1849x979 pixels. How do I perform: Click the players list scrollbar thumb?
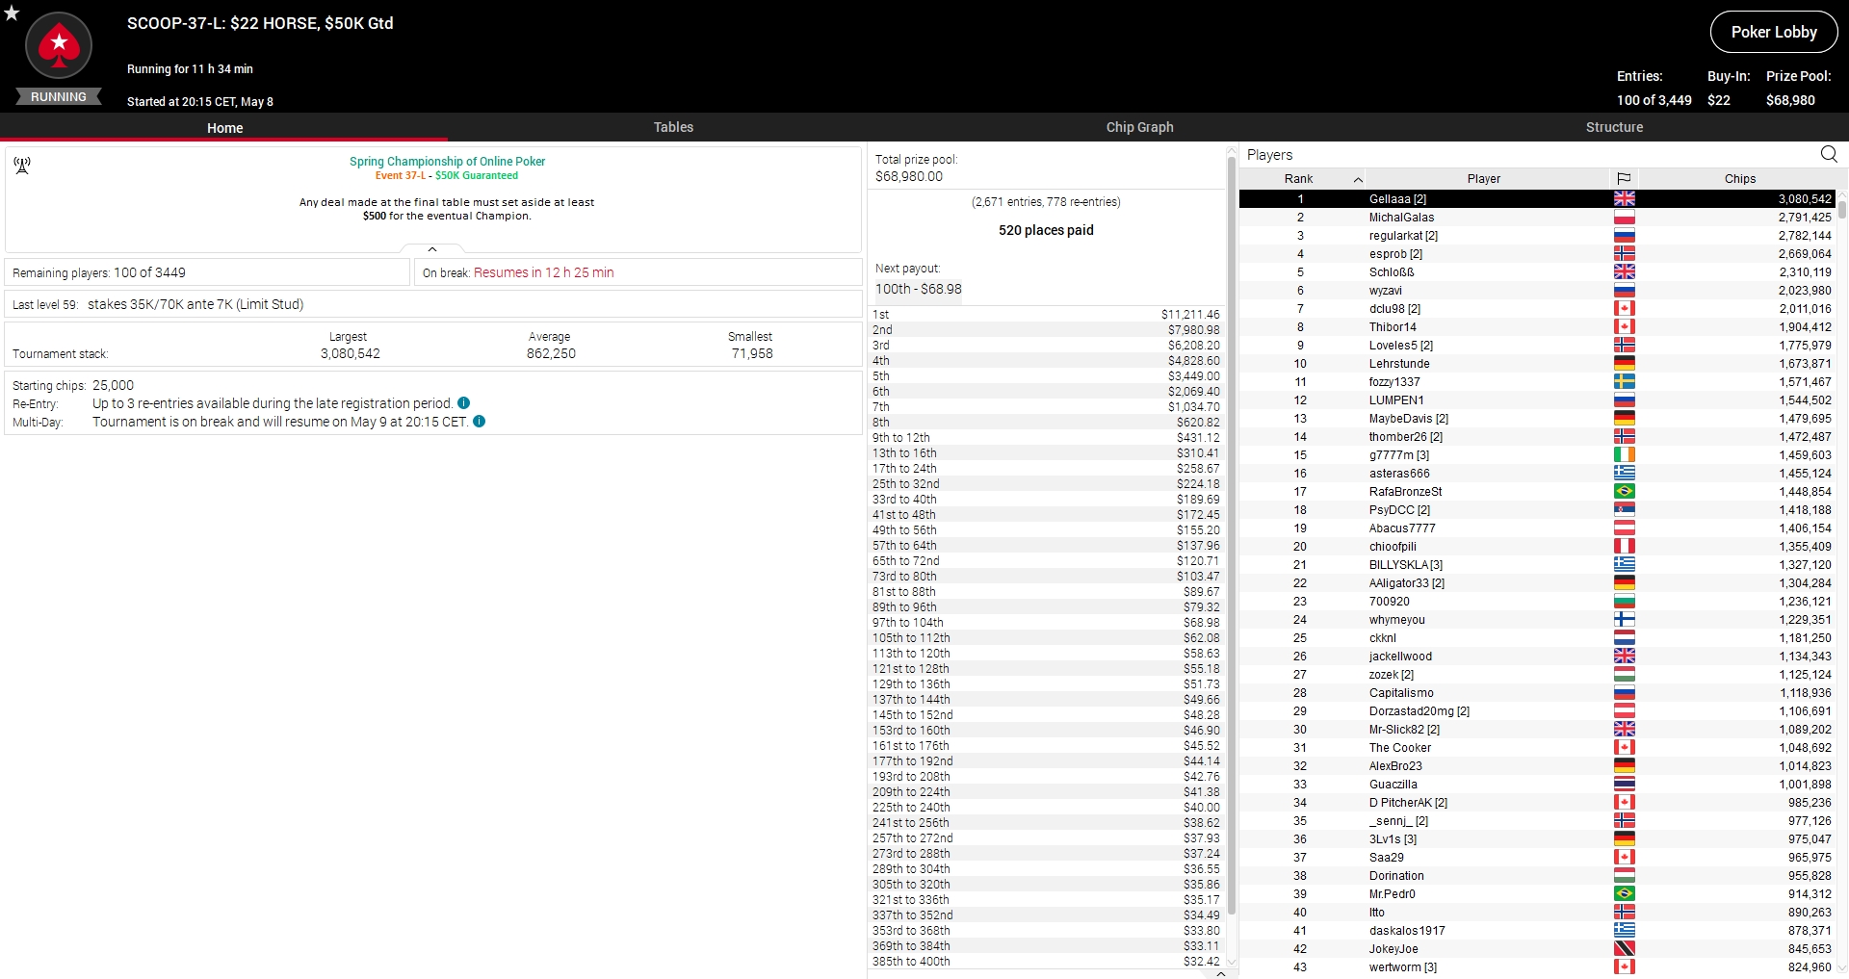[1842, 209]
